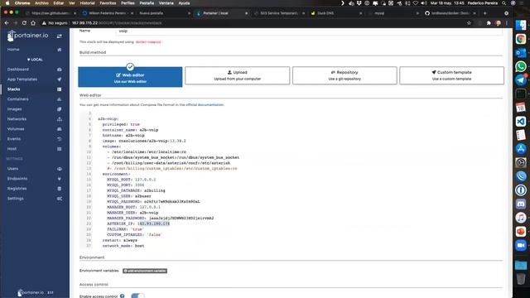Open the Perfiles menu
The image size is (530, 298).
[x=128, y=3]
